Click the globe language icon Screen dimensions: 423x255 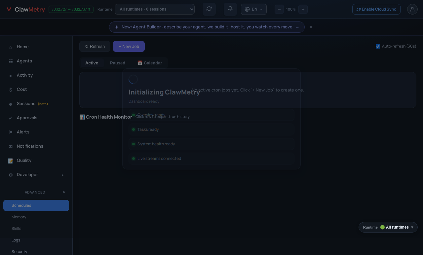pyautogui.click(x=247, y=9)
